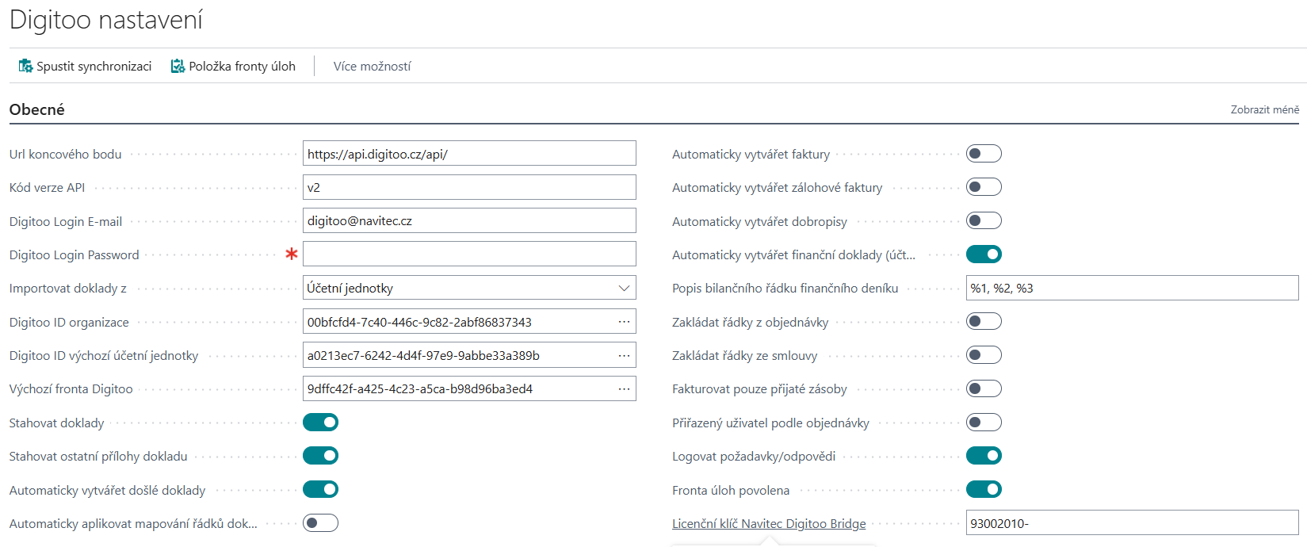Viewport: 1307px width, 547px height.
Task: Enable Automaticky vytvářet dobropisy switch
Action: [x=984, y=221]
